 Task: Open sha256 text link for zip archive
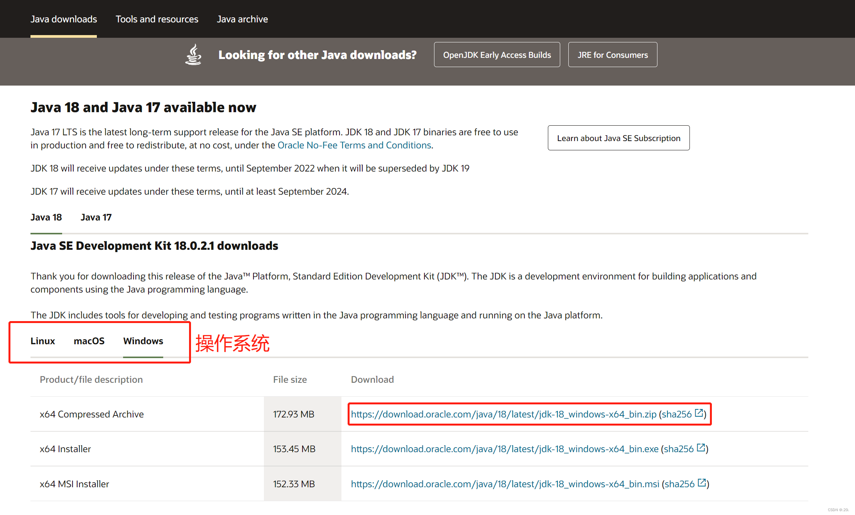tap(677, 414)
